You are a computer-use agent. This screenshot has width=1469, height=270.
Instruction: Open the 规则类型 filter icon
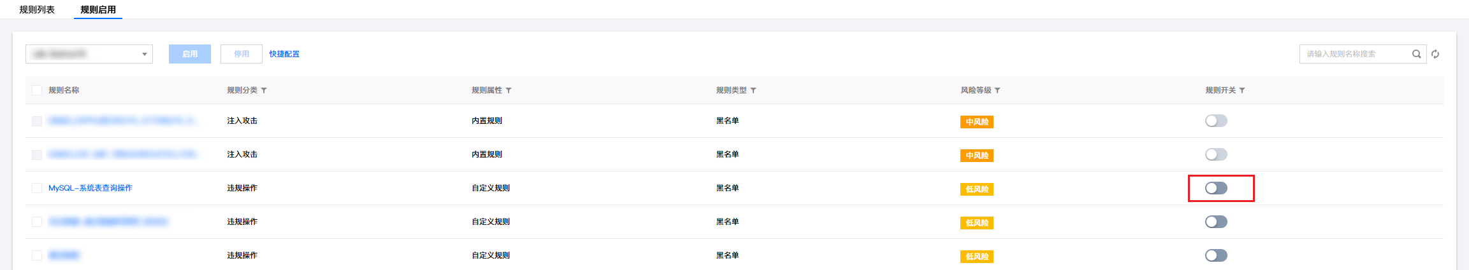(753, 91)
